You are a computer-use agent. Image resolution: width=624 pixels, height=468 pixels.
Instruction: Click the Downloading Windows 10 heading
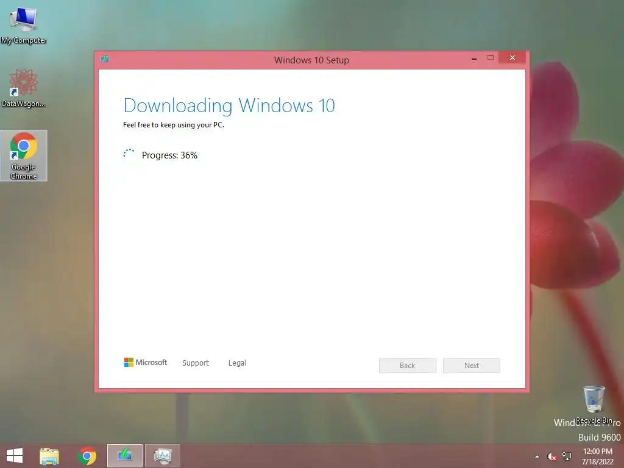229,105
